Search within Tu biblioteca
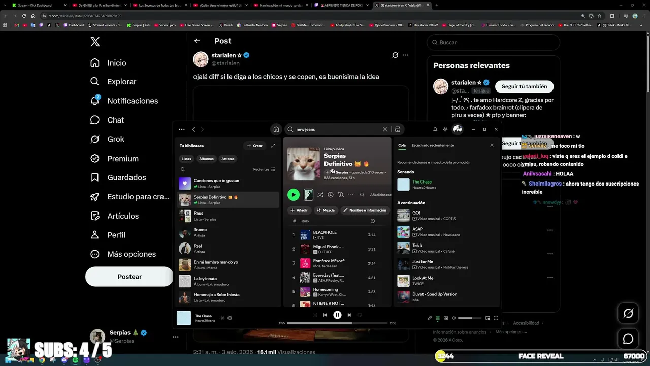650x366 pixels. tap(183, 169)
